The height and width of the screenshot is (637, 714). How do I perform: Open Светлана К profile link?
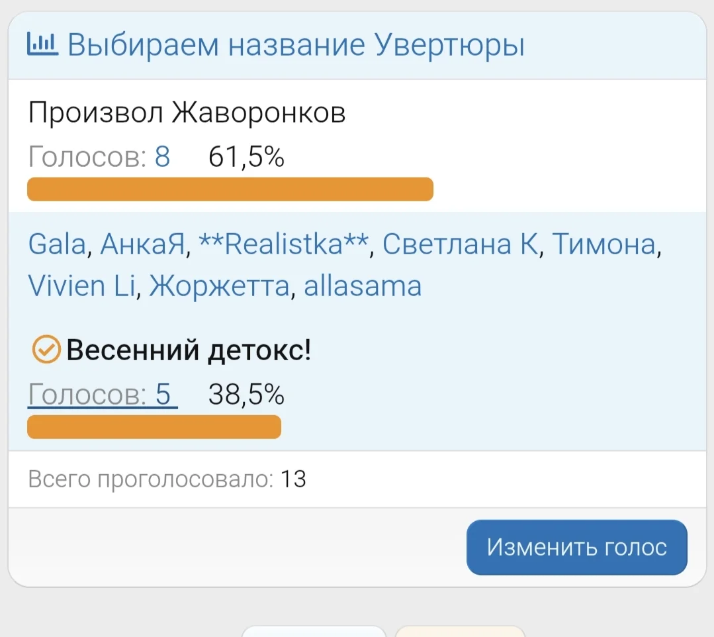coord(460,245)
